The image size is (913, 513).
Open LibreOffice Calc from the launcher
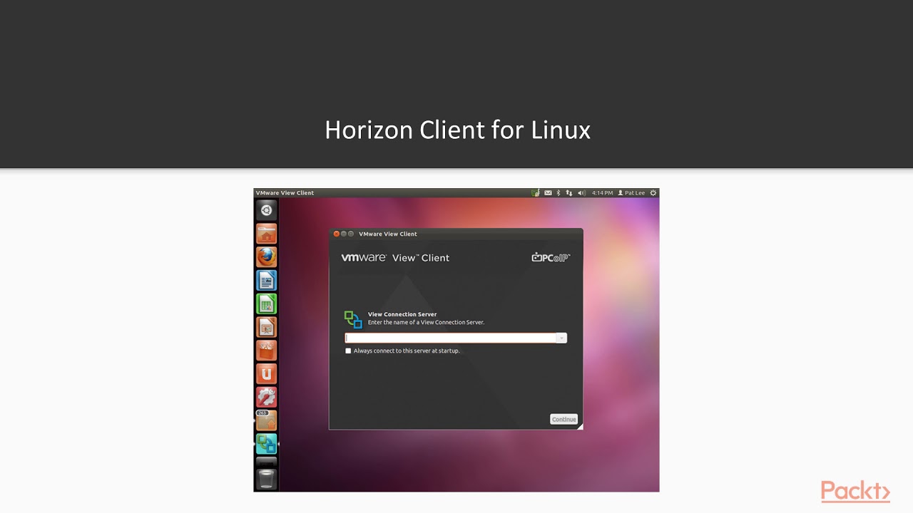(266, 304)
